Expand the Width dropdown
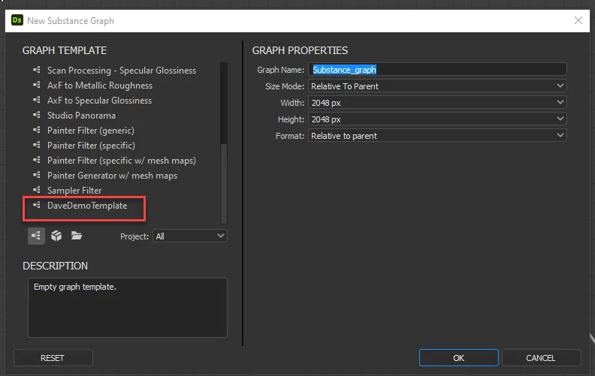The width and height of the screenshot is (595, 376). click(437, 103)
